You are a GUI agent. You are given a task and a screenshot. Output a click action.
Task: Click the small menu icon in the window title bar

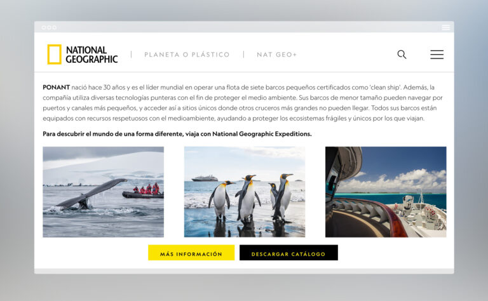(445, 27)
